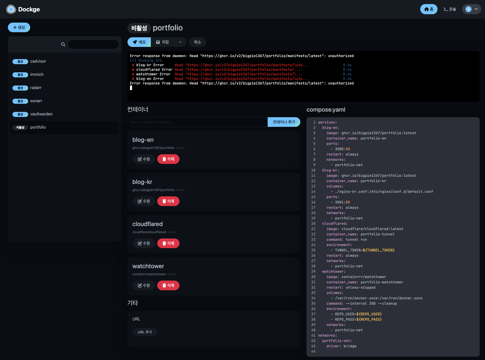Image resolution: width=485 pixels, height=360 pixels.
Task: Click the Dockge logo icon
Action: [x=11, y=9]
